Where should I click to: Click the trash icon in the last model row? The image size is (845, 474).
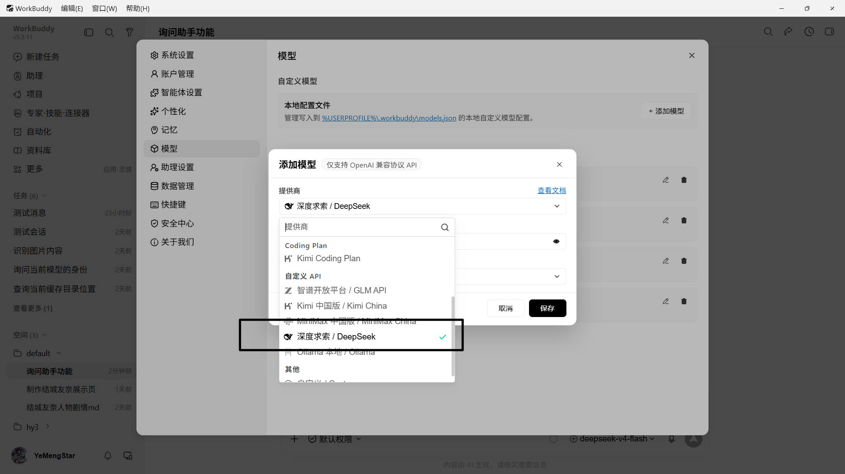coord(684,301)
